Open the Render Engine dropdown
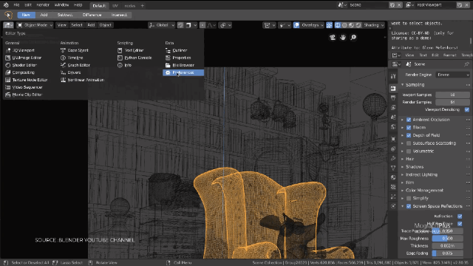 point(452,75)
